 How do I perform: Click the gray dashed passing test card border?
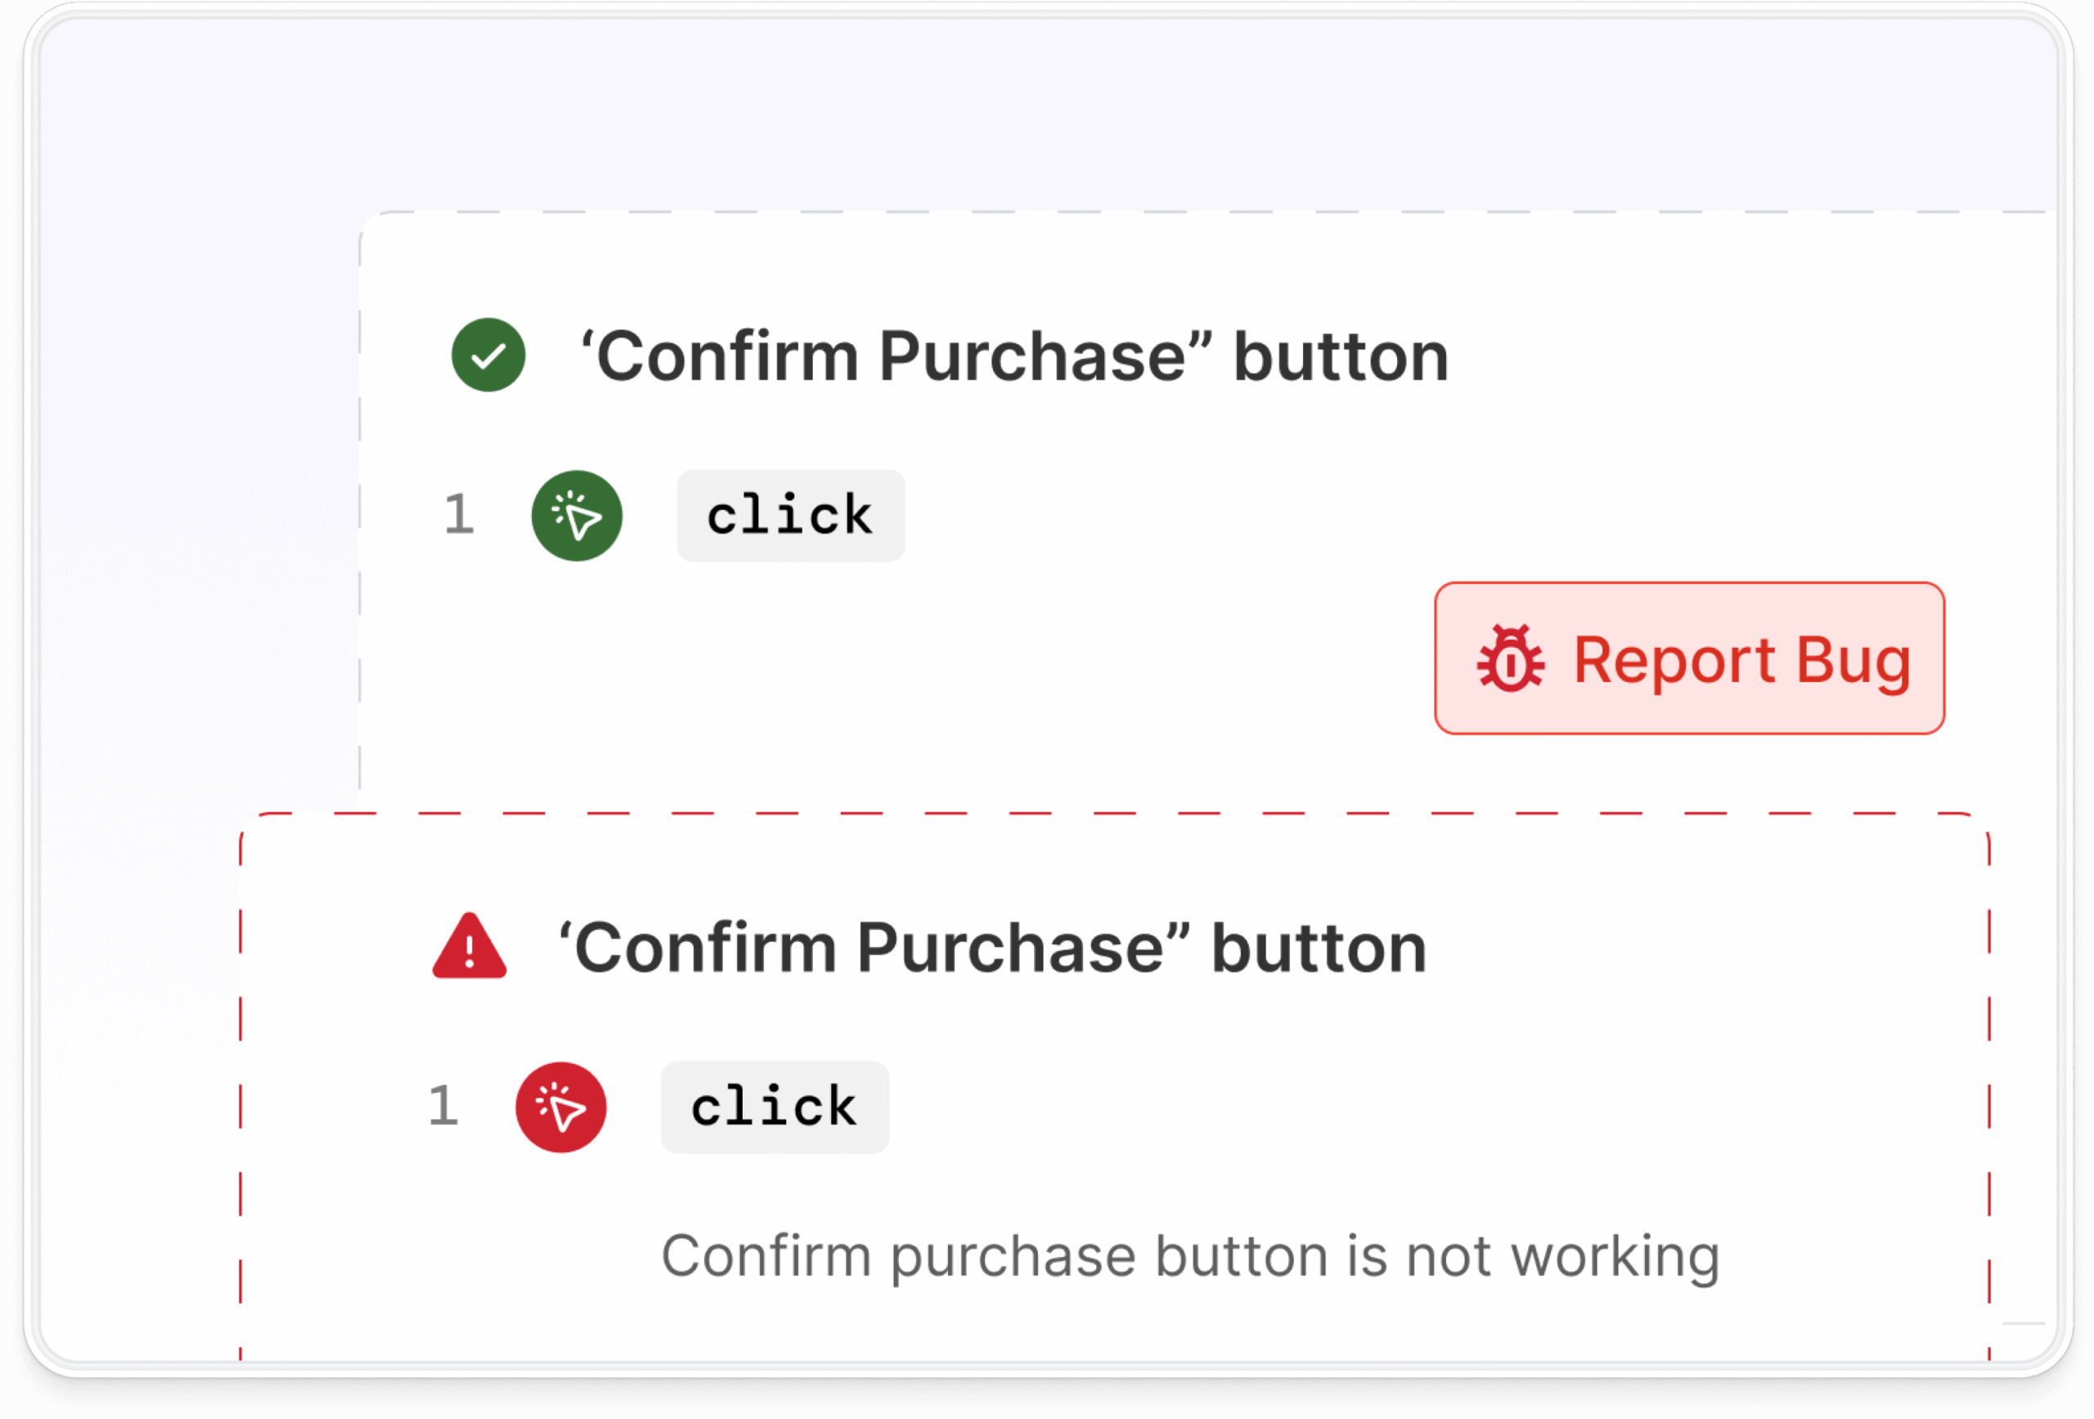coord(1204,212)
